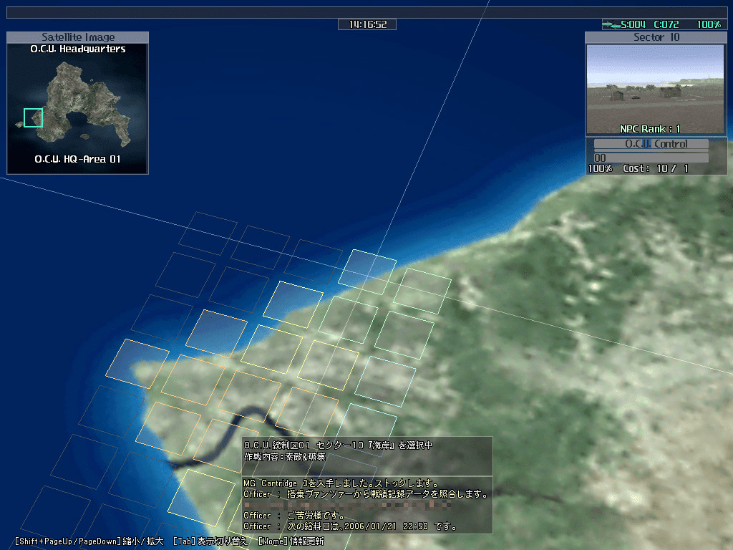Click the teal selection box on satellite minimap
Viewport: 733px width, 550px height.
pos(33,118)
